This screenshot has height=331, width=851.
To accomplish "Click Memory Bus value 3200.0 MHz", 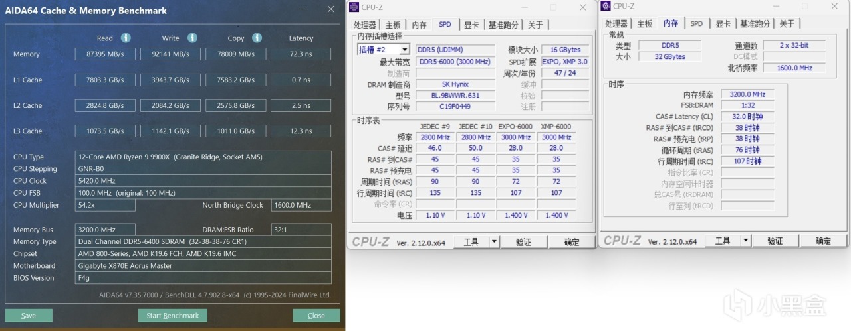I will point(105,230).
